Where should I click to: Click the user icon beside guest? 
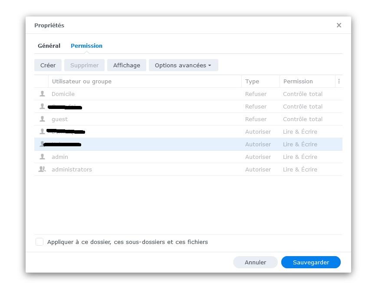click(42, 119)
